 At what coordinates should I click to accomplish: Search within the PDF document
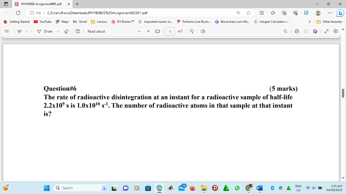285,31
